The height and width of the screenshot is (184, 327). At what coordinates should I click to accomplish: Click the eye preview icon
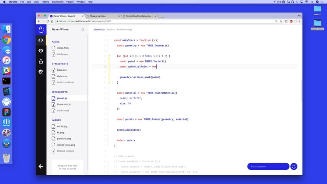click(x=41, y=51)
